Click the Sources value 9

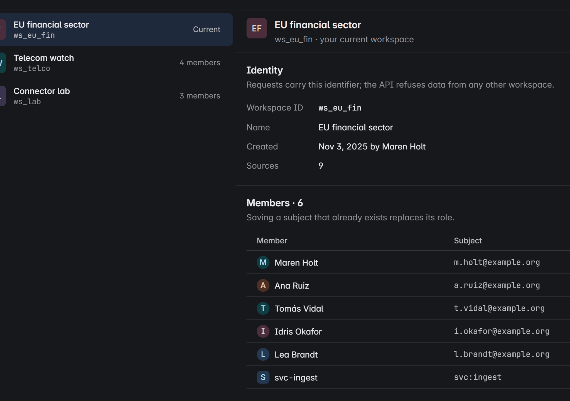point(321,166)
